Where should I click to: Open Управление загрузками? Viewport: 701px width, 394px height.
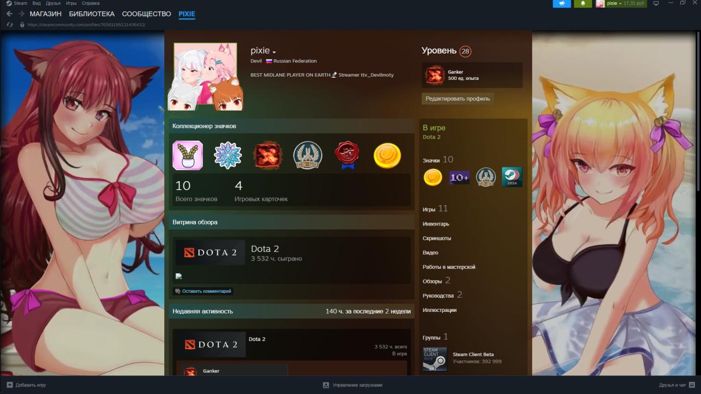tap(353, 385)
